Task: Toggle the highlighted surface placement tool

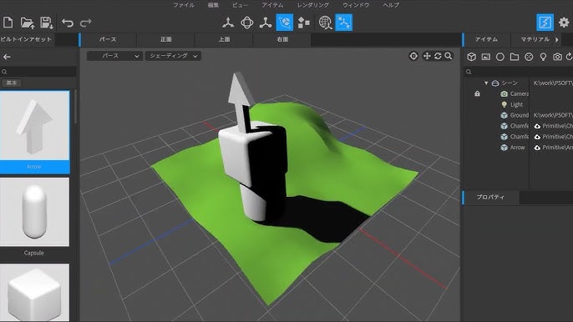Action: [x=285, y=23]
